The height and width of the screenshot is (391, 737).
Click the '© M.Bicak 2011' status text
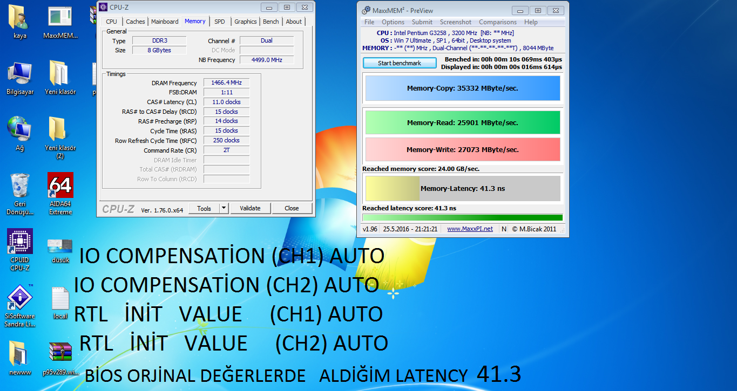point(534,229)
